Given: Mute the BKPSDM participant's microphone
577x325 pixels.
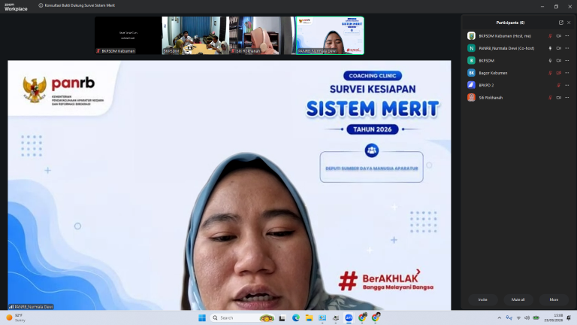Looking at the screenshot, I should click(550, 60).
